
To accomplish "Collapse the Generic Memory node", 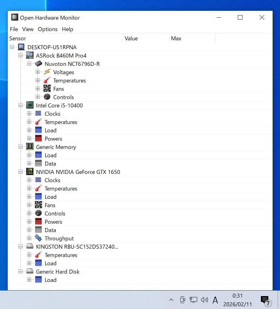I will pos(21,146).
